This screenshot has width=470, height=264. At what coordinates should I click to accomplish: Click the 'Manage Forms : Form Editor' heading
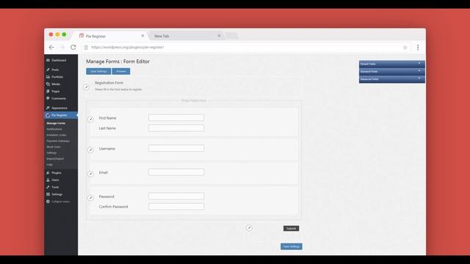pyautogui.click(x=117, y=62)
